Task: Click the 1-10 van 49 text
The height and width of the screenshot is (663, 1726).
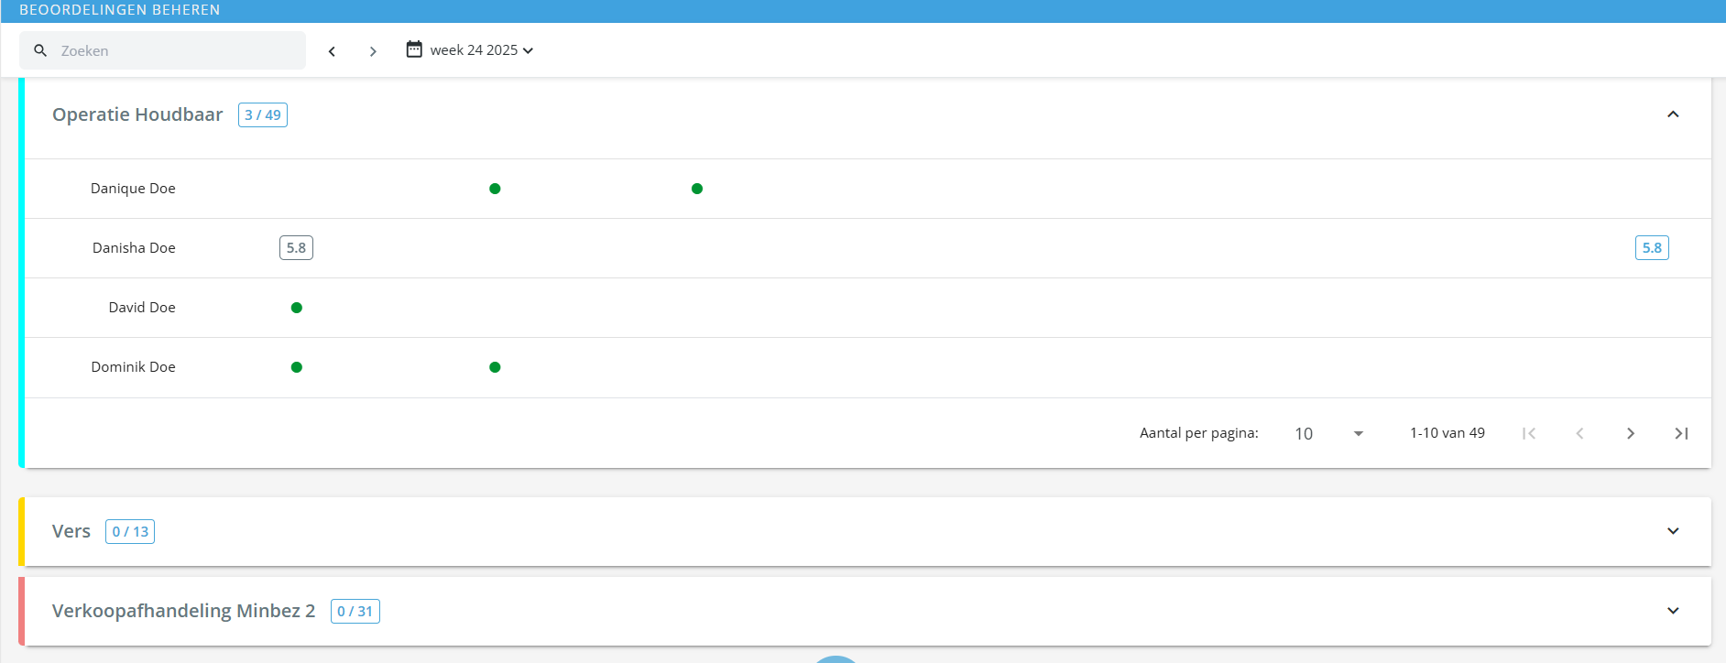Action: point(1447,433)
